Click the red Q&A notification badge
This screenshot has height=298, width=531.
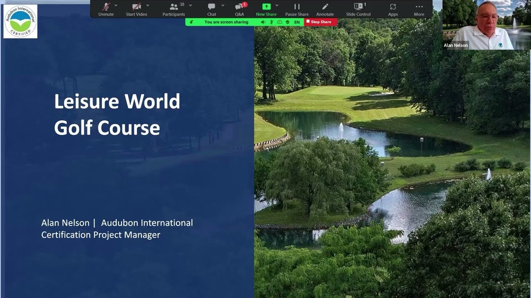pyautogui.click(x=245, y=5)
